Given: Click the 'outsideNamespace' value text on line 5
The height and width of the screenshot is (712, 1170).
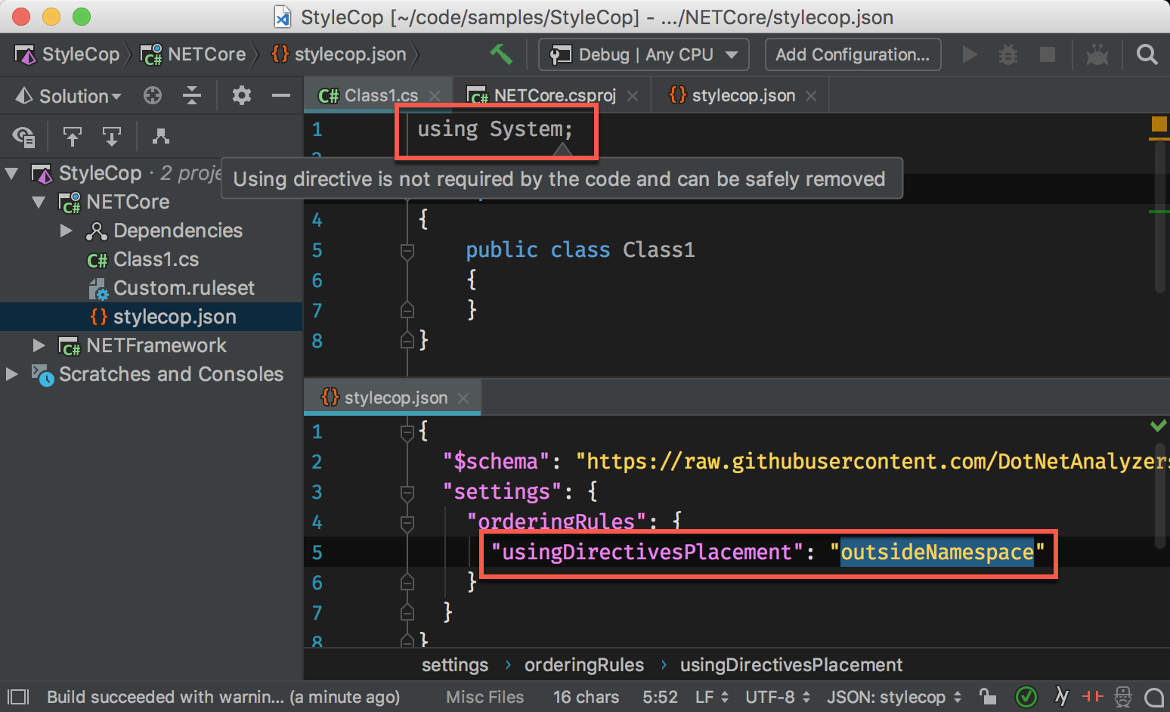Looking at the screenshot, I should [936, 553].
